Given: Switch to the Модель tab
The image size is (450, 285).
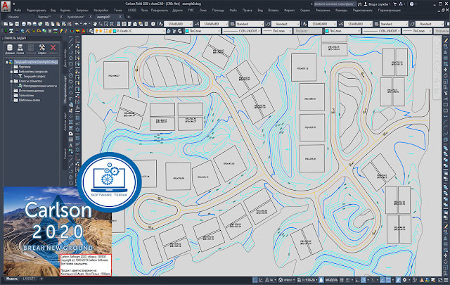Looking at the screenshot, I should pyautogui.click(x=12, y=279).
